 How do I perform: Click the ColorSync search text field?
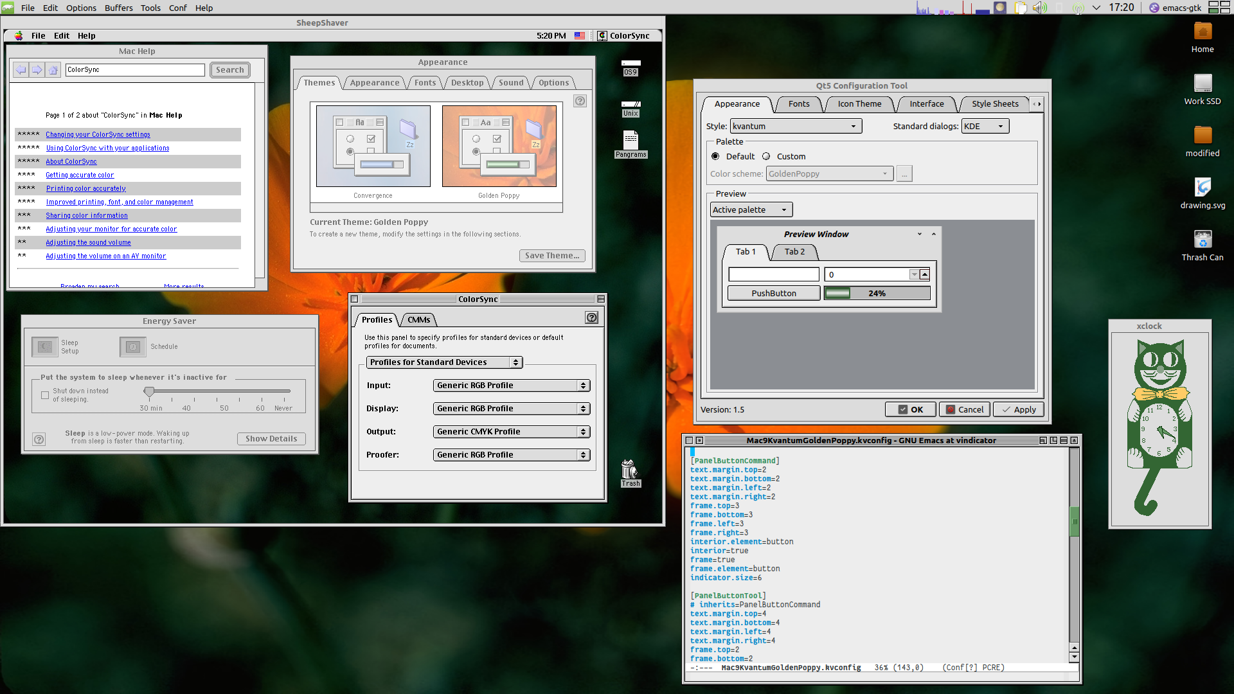pos(135,69)
